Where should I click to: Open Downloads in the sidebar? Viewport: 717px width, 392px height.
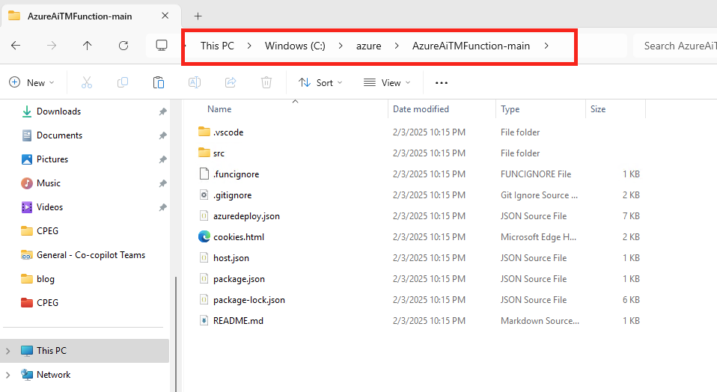pyautogui.click(x=58, y=111)
